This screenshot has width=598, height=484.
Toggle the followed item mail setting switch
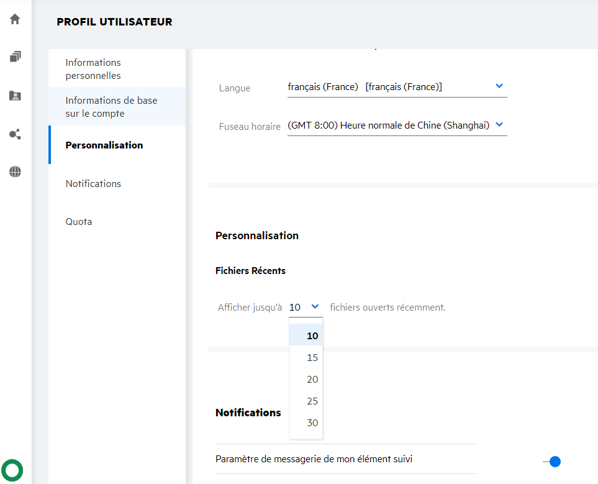tap(552, 462)
